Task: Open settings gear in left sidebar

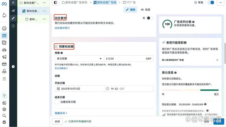Action: pyautogui.click(x=4, y=109)
